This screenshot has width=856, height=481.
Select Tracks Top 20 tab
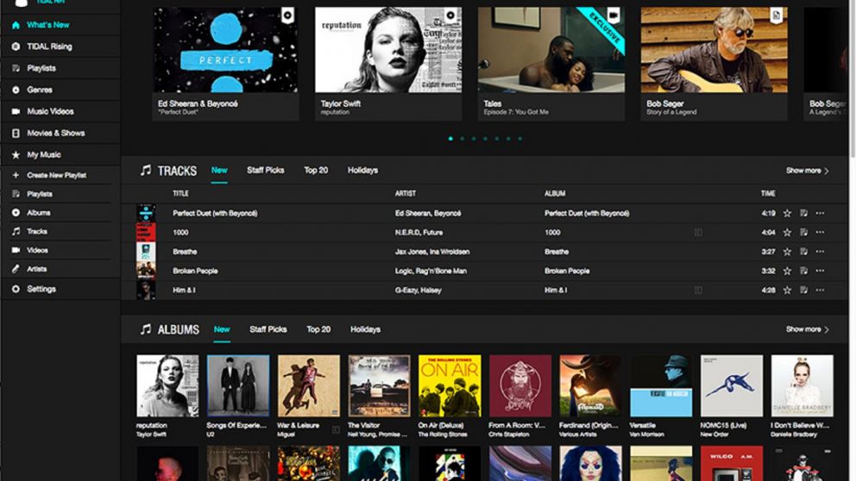point(316,170)
